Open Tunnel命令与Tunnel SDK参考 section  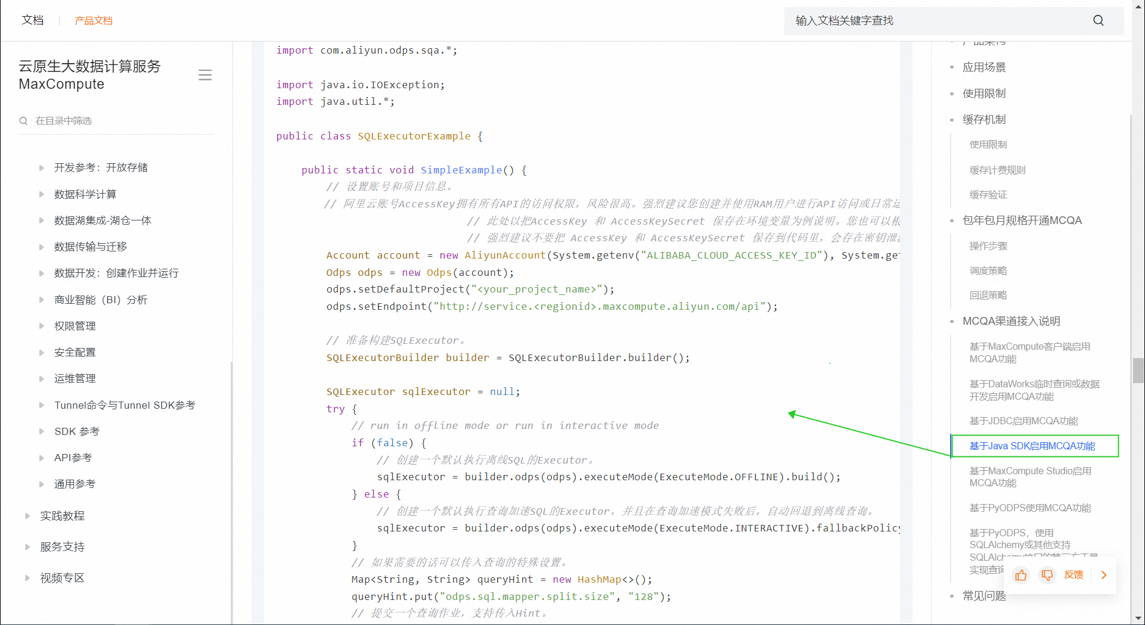pyautogui.click(x=125, y=405)
